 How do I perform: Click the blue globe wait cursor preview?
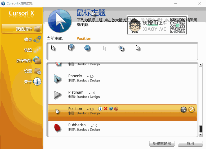pyautogui.click(x=87, y=48)
